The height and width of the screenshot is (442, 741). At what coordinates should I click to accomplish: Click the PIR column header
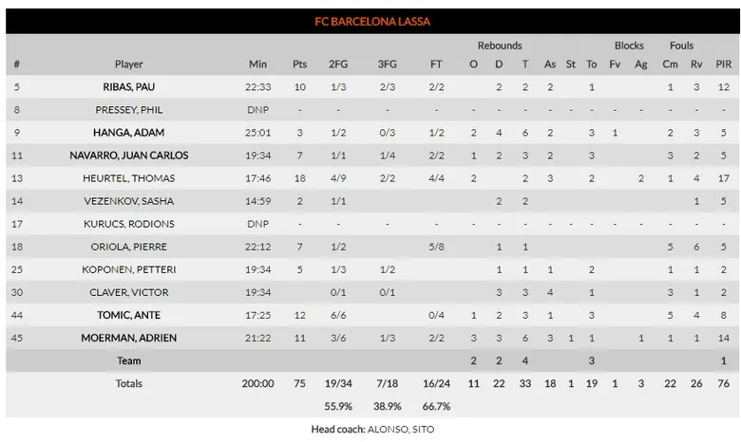pos(724,64)
